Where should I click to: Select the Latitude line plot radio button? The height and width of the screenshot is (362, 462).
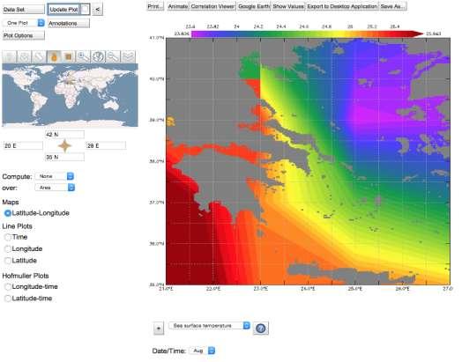click(8, 261)
